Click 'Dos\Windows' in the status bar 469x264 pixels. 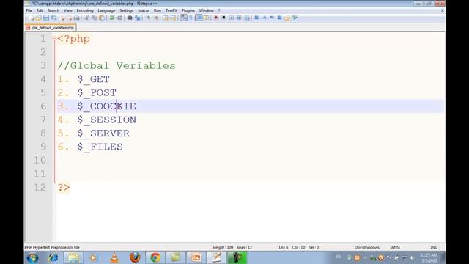click(367, 248)
